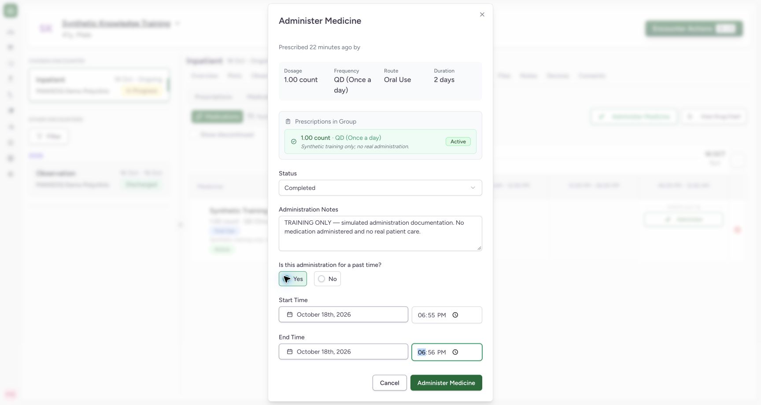Click the green check circle prescription icon
Image resolution: width=761 pixels, height=405 pixels.
[294, 142]
